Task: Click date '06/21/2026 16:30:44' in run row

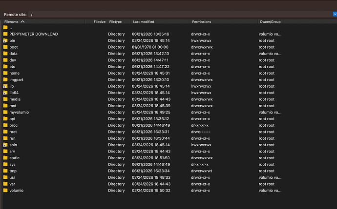Action: coord(150,138)
